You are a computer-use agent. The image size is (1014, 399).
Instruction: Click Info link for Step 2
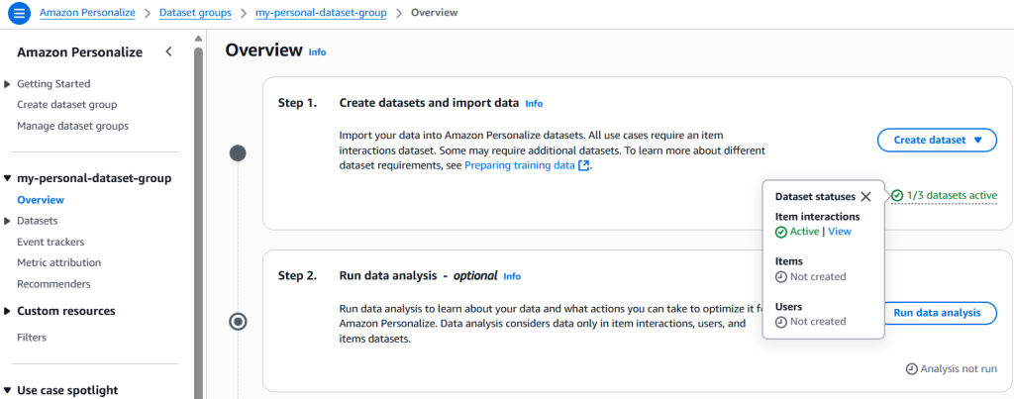512,276
